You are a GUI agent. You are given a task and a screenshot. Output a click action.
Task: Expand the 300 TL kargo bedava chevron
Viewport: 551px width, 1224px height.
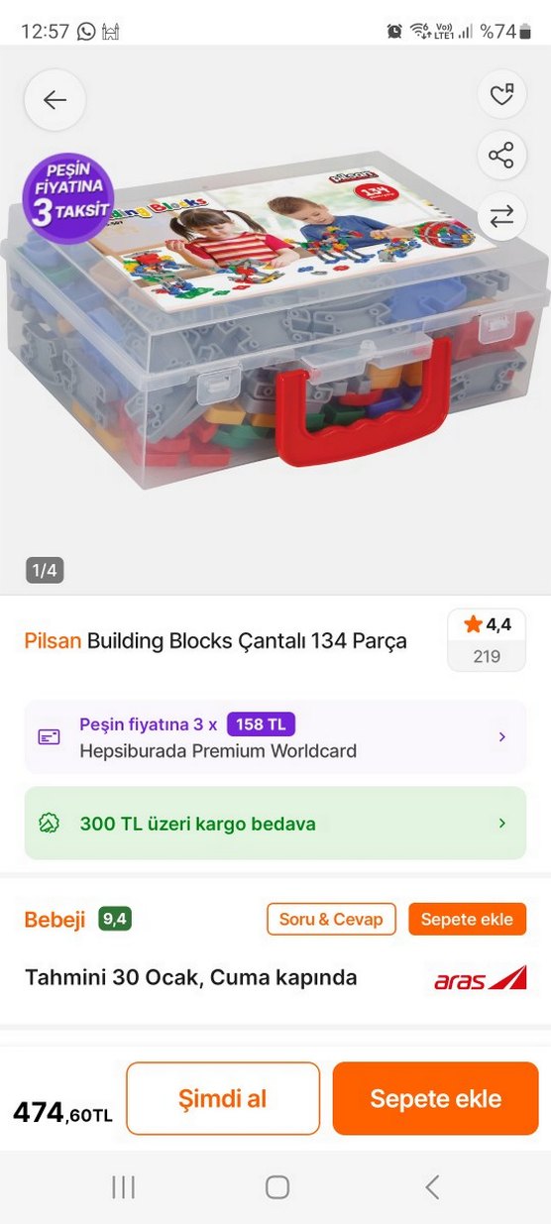[x=501, y=824]
